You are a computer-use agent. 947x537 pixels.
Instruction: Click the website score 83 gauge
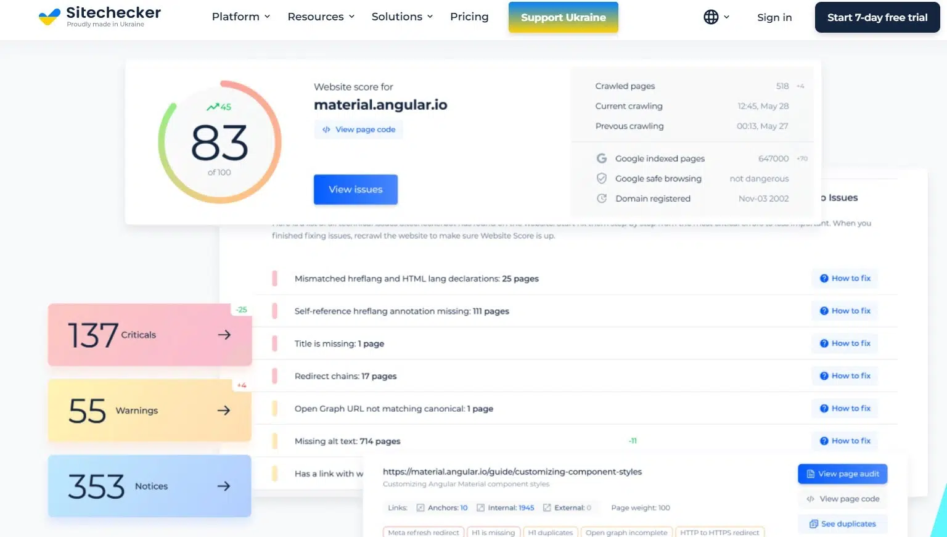[x=219, y=142]
